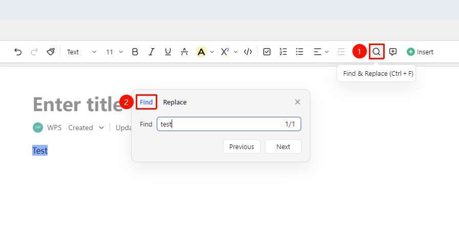This screenshot has height=252, width=459.
Task: Click the highlighted word Test in document
Action: pos(40,151)
